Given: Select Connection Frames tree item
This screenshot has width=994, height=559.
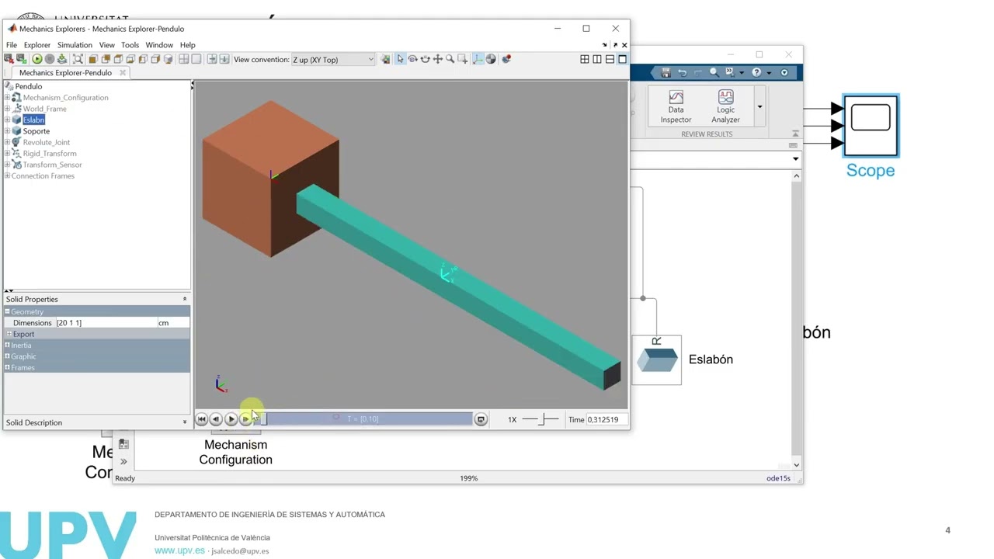Looking at the screenshot, I should (x=43, y=176).
